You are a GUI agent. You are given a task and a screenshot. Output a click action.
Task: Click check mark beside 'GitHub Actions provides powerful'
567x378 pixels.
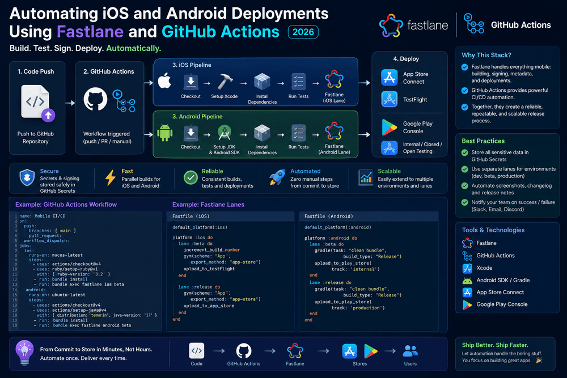[x=465, y=90]
